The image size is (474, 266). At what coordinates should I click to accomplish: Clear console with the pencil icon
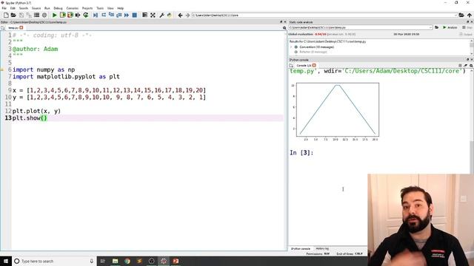466,66
